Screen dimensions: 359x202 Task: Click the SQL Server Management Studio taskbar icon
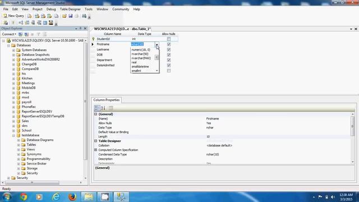pos(121,197)
